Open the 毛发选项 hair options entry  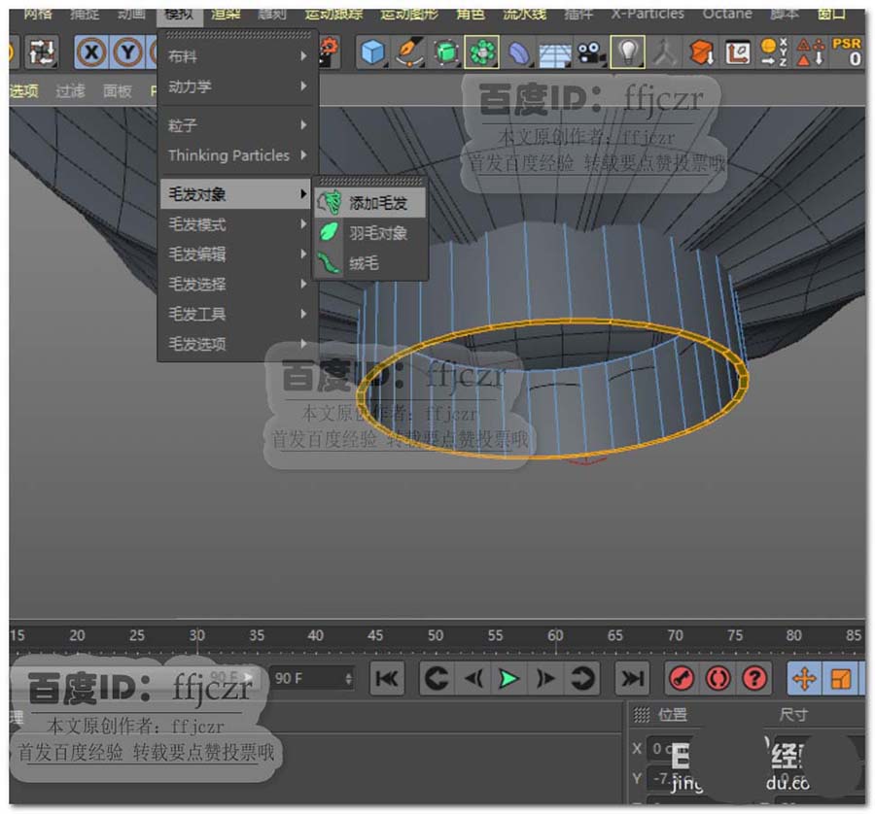click(x=238, y=344)
